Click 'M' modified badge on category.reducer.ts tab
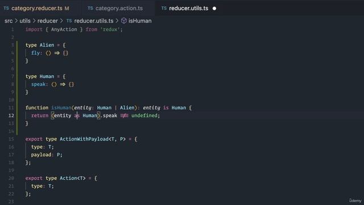This screenshot has height=205, width=364. point(67,9)
